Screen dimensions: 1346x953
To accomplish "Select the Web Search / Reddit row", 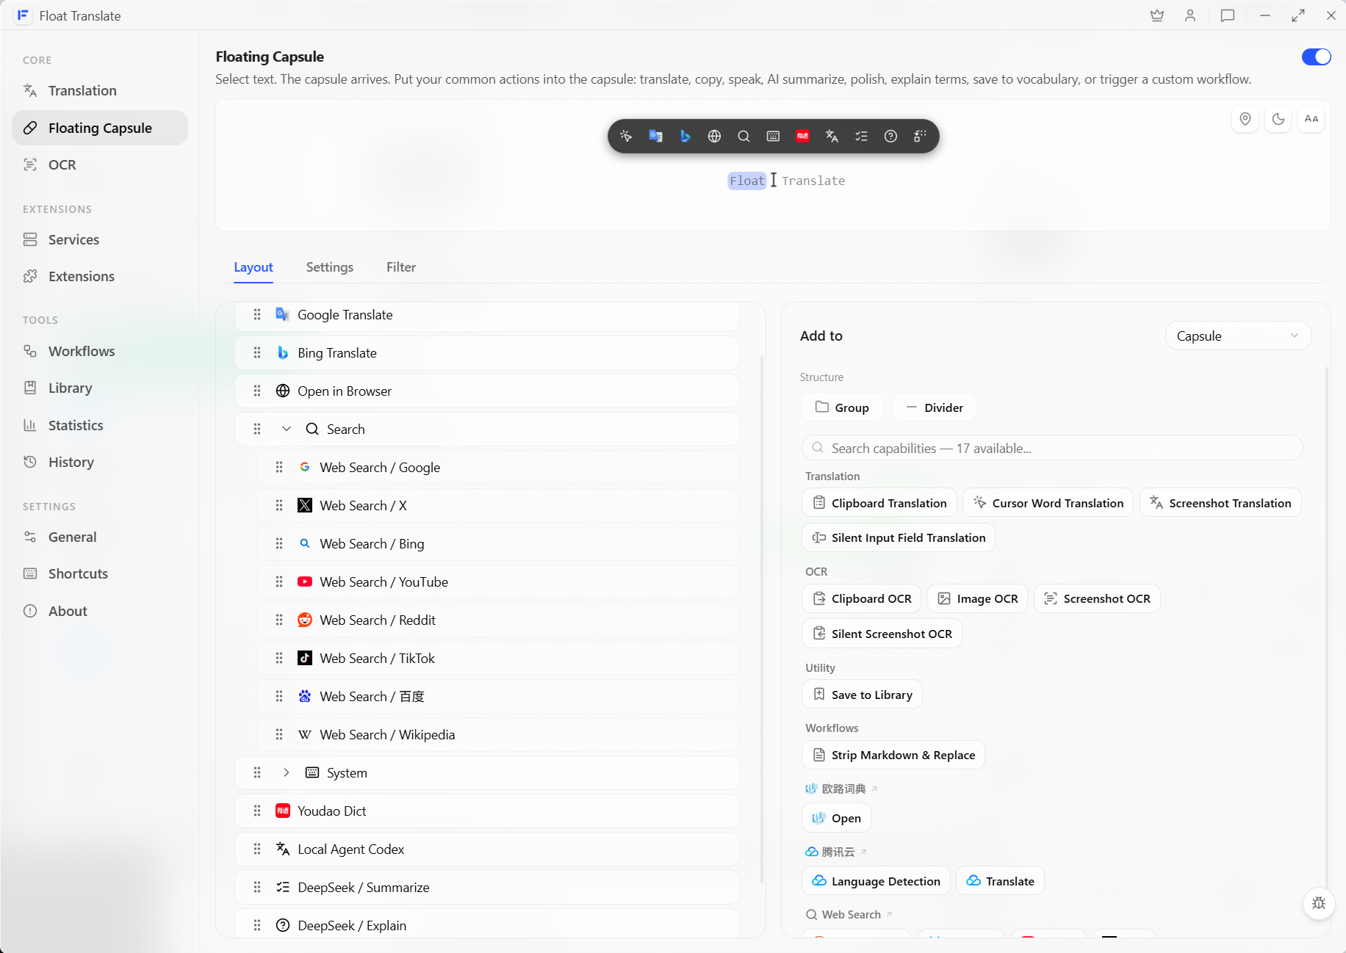I will click(498, 620).
